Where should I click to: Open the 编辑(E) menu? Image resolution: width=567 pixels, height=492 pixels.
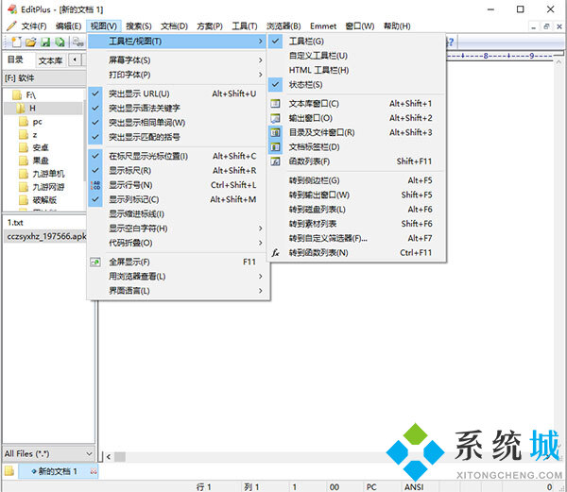tap(68, 26)
